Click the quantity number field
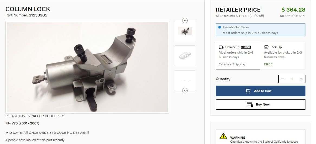The image size is (316, 144). 292,79
